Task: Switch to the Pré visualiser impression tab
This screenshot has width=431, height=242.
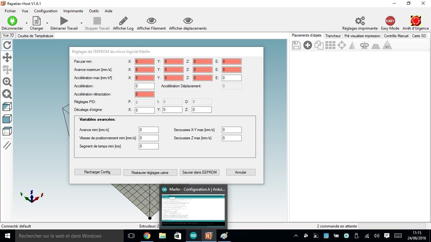Action: point(363,36)
